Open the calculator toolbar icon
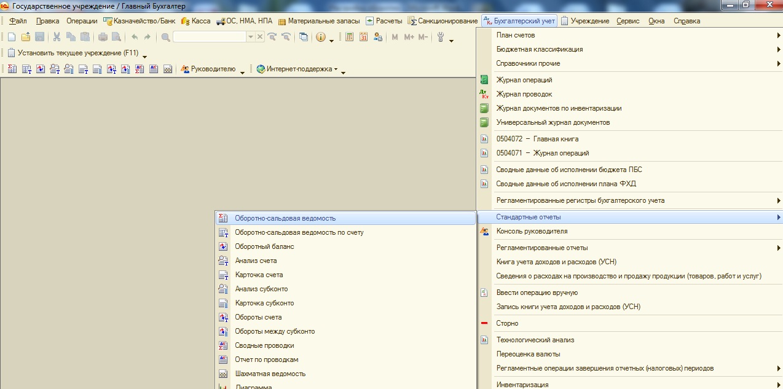This screenshot has height=389, width=783. pos(350,37)
